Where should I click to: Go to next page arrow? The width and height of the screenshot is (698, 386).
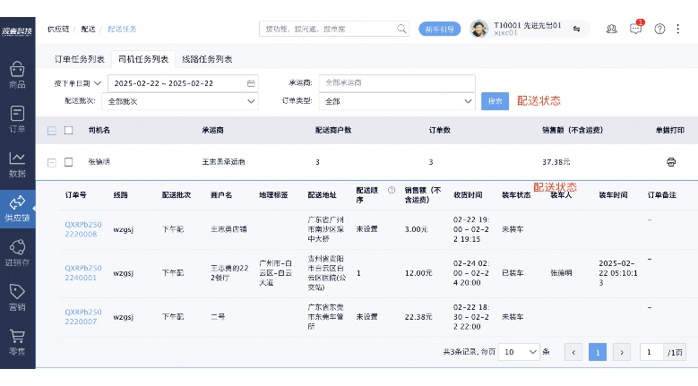tap(622, 352)
